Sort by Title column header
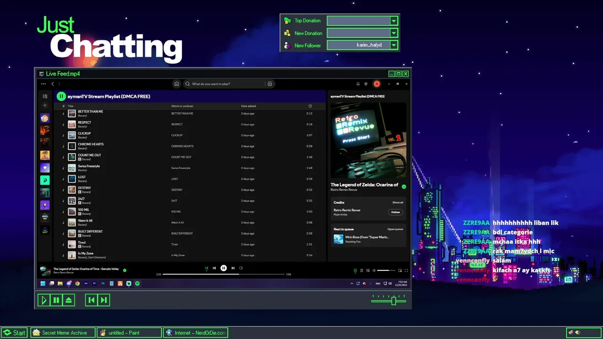Screen dimensions: 603x339 (71, 106)
